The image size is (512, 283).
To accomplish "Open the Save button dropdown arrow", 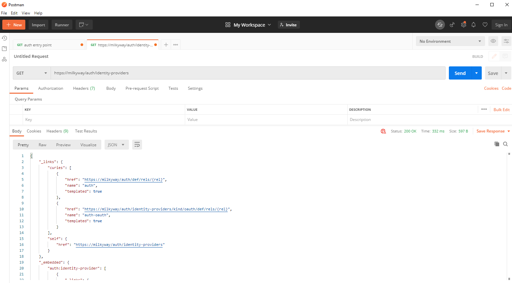I will (x=506, y=73).
